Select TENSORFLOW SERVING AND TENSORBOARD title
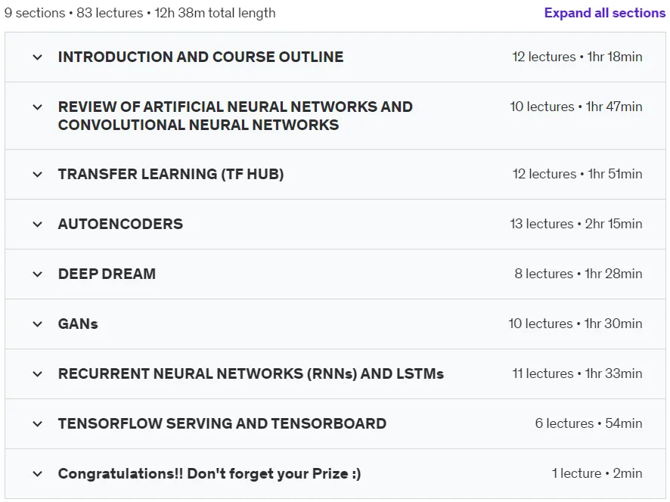 point(222,424)
